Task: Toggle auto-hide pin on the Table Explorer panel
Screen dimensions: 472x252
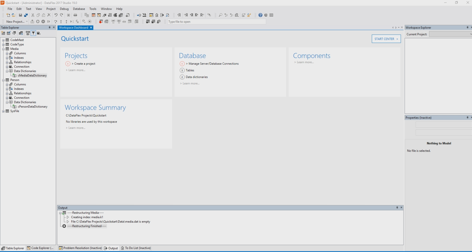Action: point(49,28)
